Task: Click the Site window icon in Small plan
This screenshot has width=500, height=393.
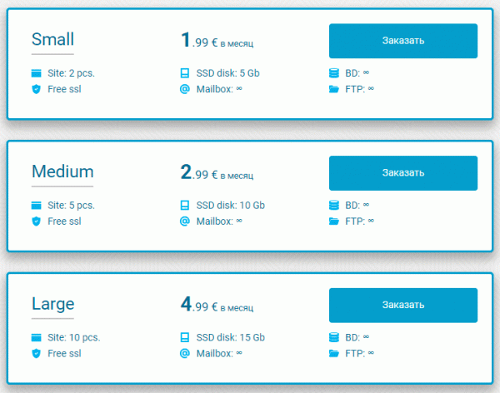Action: (37, 73)
